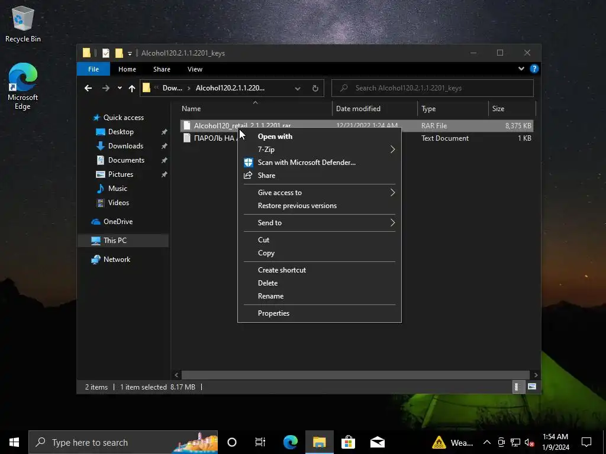Expand the ribbon with the chevron
The height and width of the screenshot is (454, 606).
tap(521, 69)
